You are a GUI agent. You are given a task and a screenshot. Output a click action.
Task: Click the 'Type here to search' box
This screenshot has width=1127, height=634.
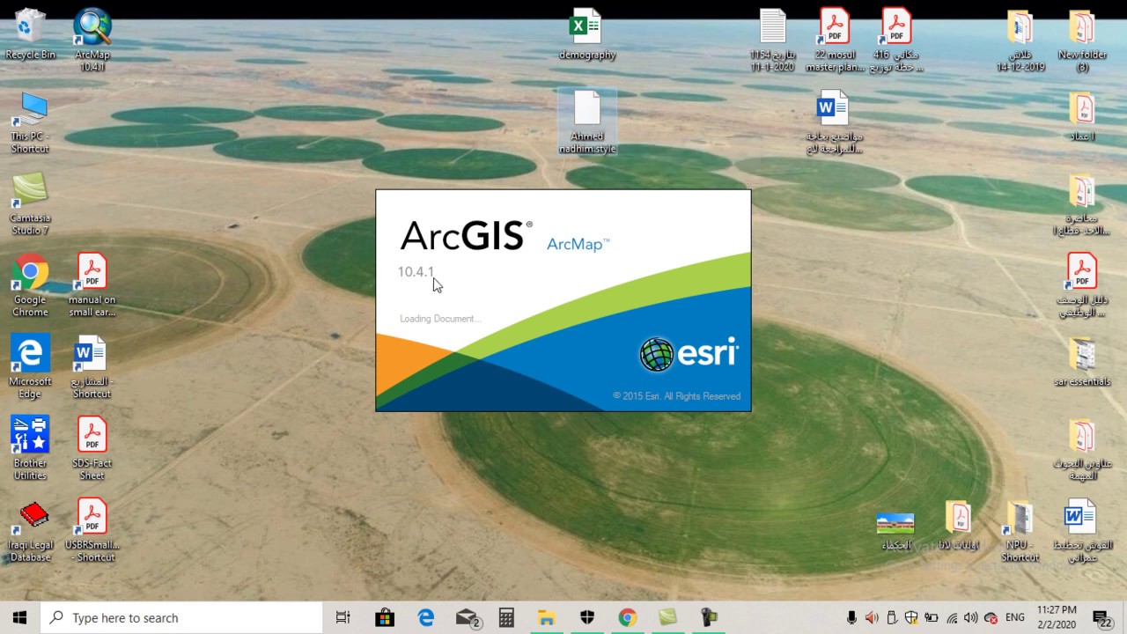(x=181, y=617)
